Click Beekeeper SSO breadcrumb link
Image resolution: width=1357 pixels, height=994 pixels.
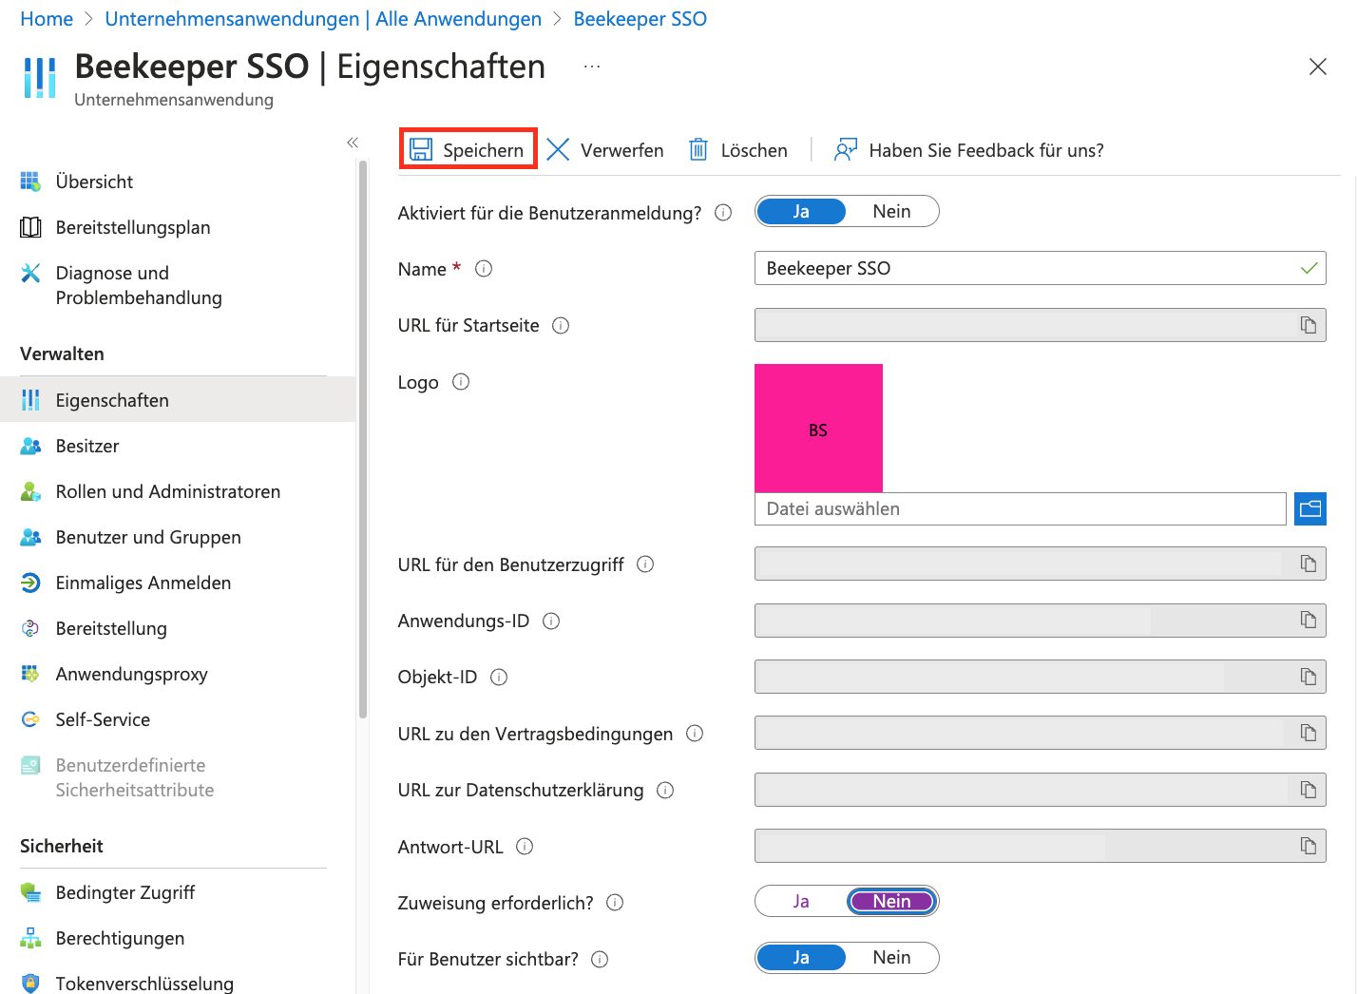(x=640, y=19)
